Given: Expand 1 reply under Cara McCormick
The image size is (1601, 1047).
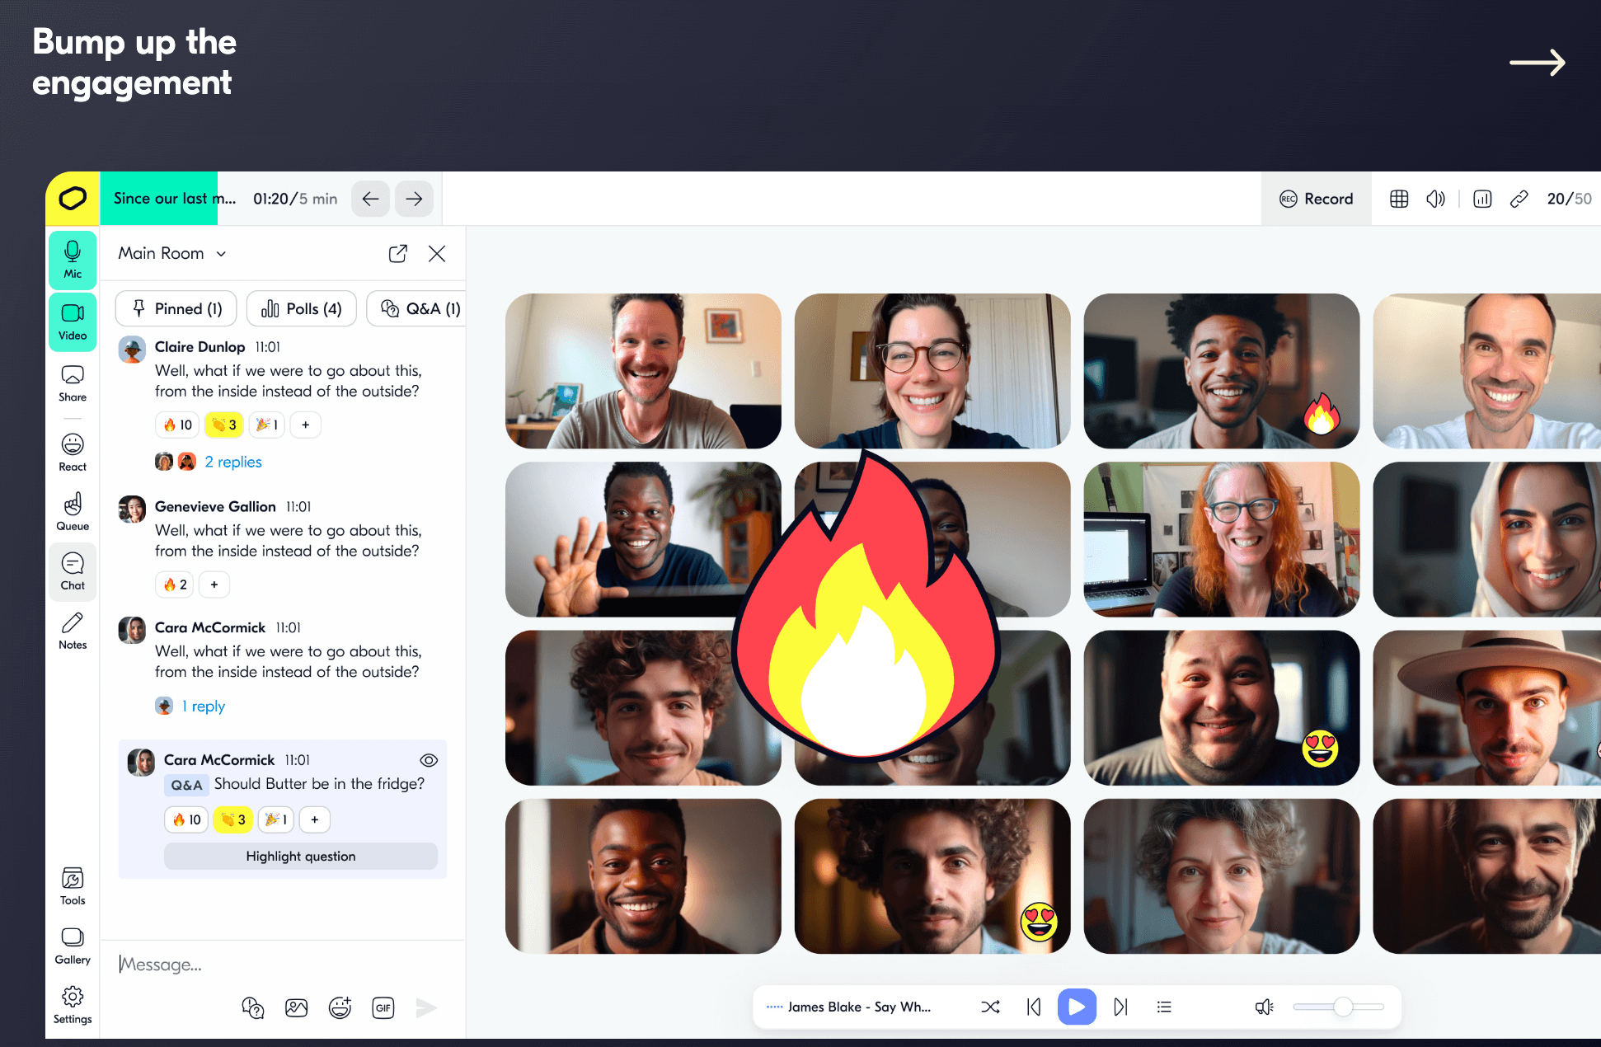Looking at the screenshot, I should [203, 706].
